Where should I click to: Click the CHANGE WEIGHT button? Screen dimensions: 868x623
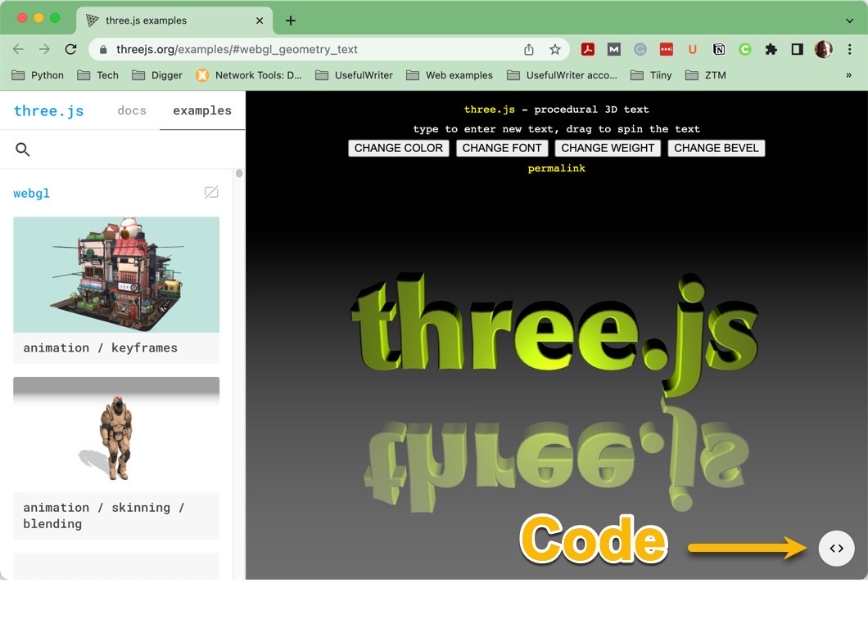pyautogui.click(x=608, y=148)
